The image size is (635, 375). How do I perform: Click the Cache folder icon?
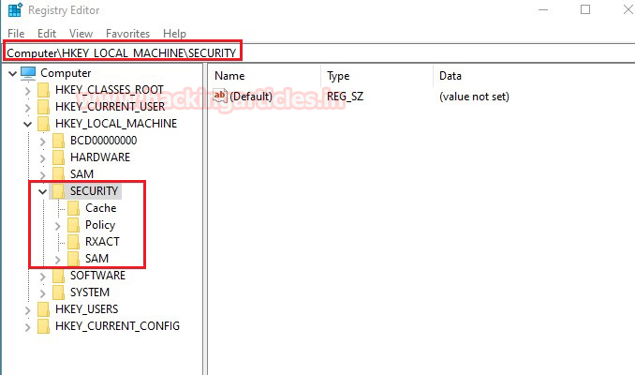click(x=73, y=208)
